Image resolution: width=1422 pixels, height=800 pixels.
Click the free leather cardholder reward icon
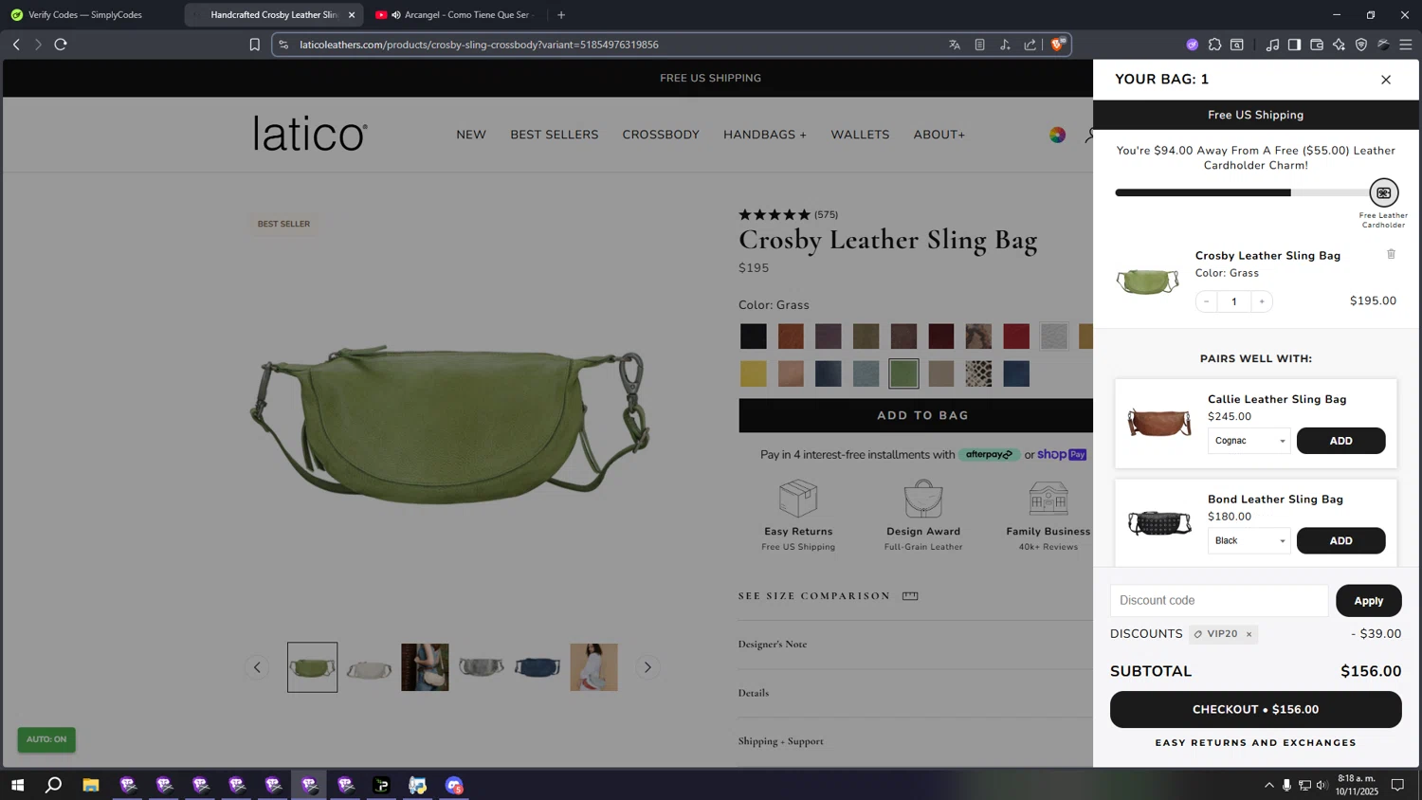[x=1383, y=193]
